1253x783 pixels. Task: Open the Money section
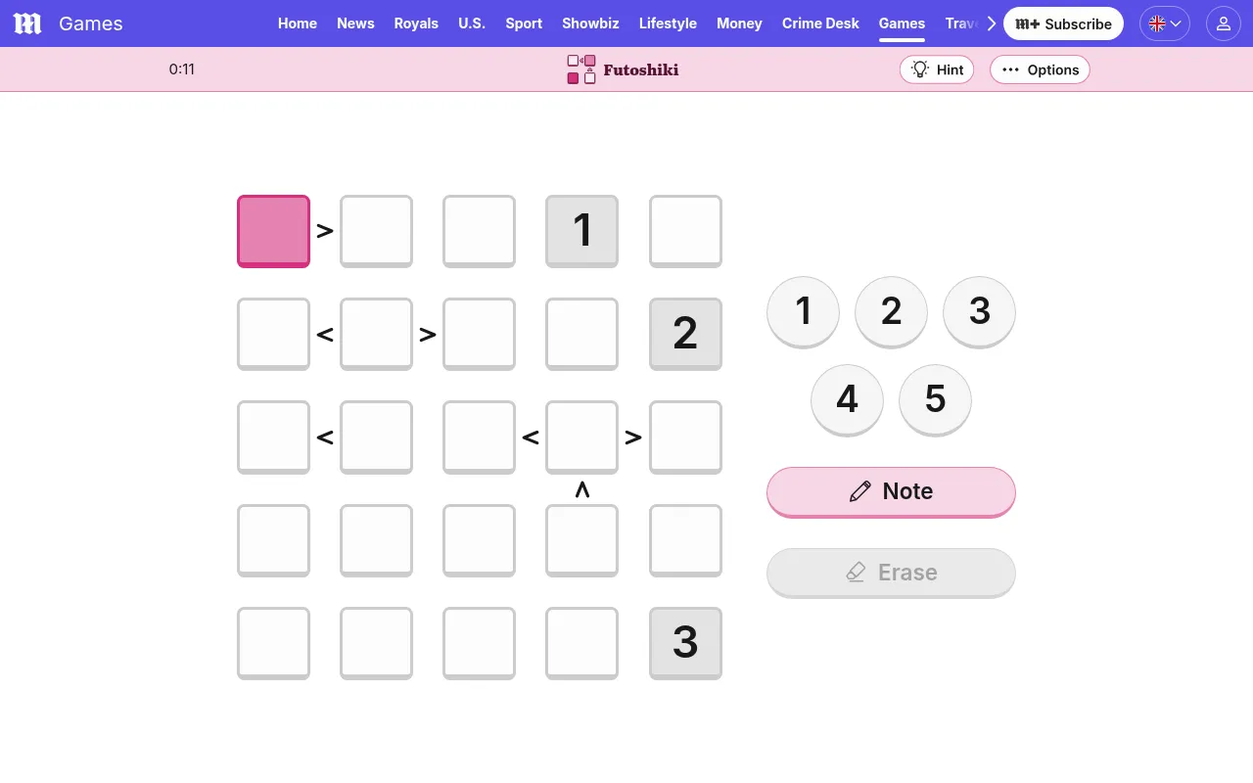739,23
